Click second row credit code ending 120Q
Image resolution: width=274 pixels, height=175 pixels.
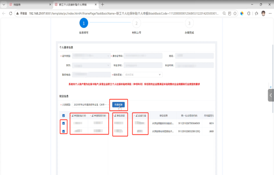[x=189, y=131]
